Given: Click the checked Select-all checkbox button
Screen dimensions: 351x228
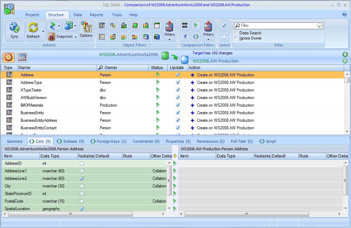Looking at the screenshot, I should 224,25.
